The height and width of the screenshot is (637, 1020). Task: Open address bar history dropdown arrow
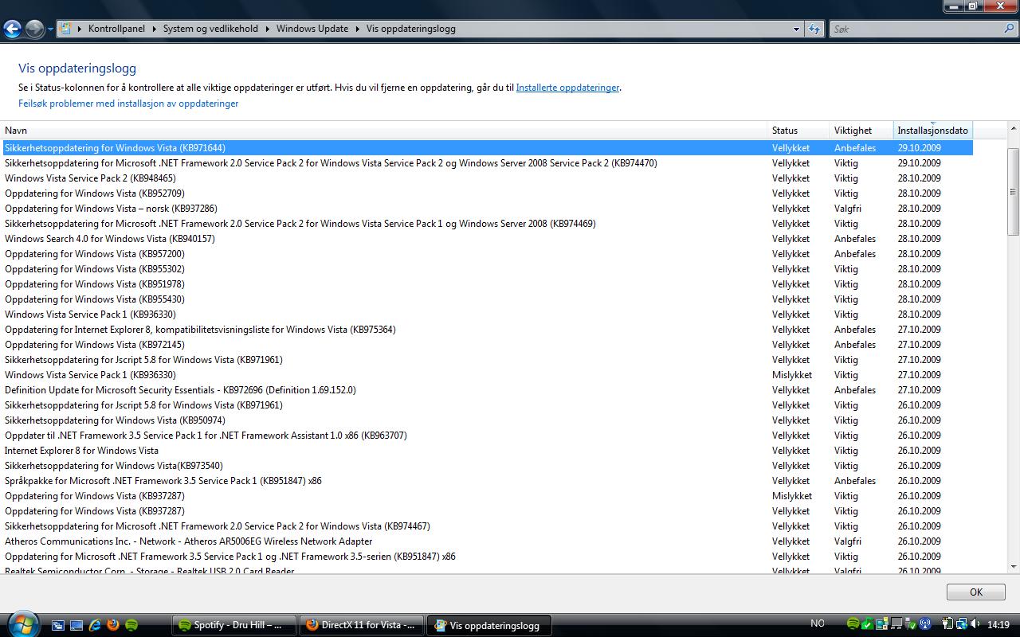coord(796,29)
